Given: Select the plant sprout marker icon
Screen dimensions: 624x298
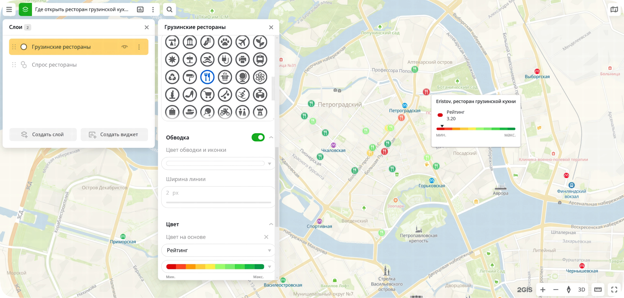Looking at the screenshot, I should pyautogui.click(x=260, y=42).
